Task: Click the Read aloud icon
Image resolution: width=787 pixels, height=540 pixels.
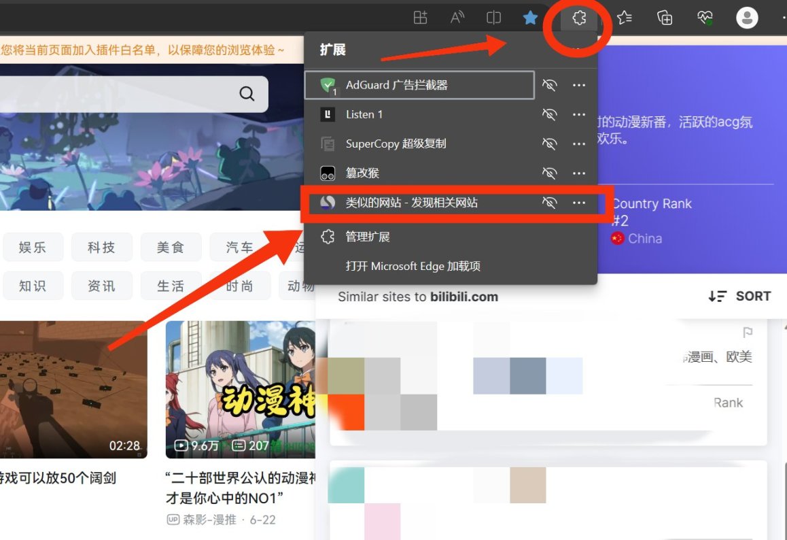Action: (x=457, y=18)
